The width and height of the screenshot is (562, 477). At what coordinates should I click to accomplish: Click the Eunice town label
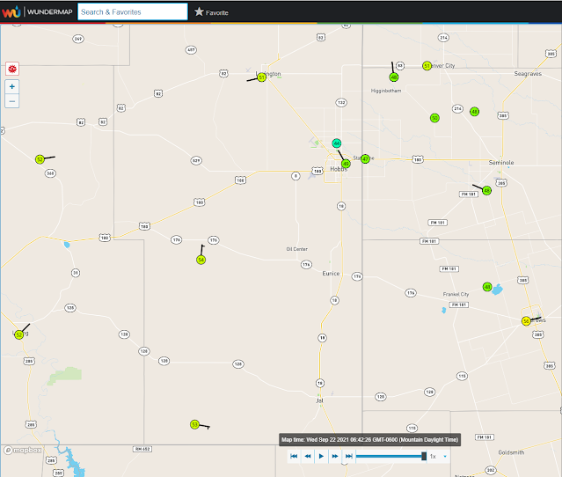[x=331, y=274]
